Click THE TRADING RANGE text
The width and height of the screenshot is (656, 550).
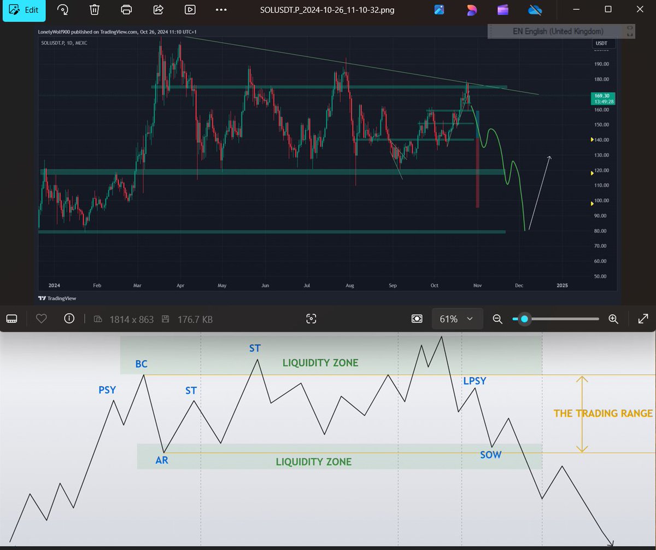[604, 414]
